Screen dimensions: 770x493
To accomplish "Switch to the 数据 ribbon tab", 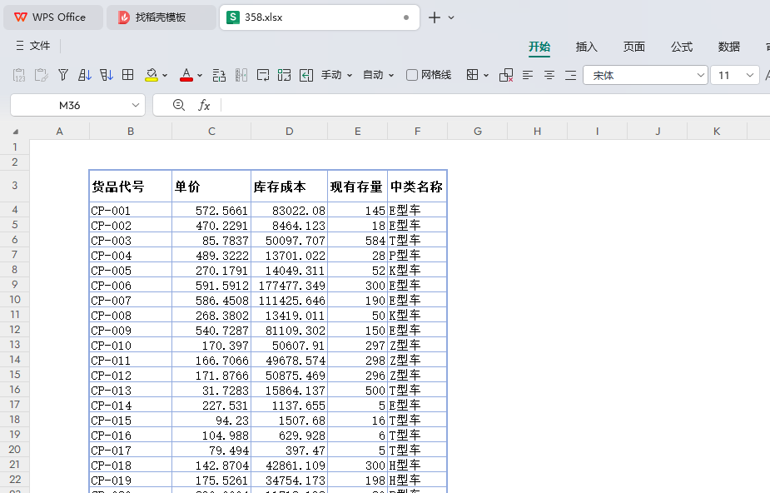I will 728,47.
